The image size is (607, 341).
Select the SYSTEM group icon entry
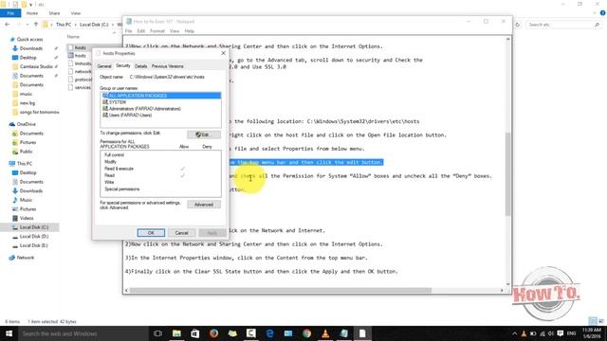(x=105, y=102)
